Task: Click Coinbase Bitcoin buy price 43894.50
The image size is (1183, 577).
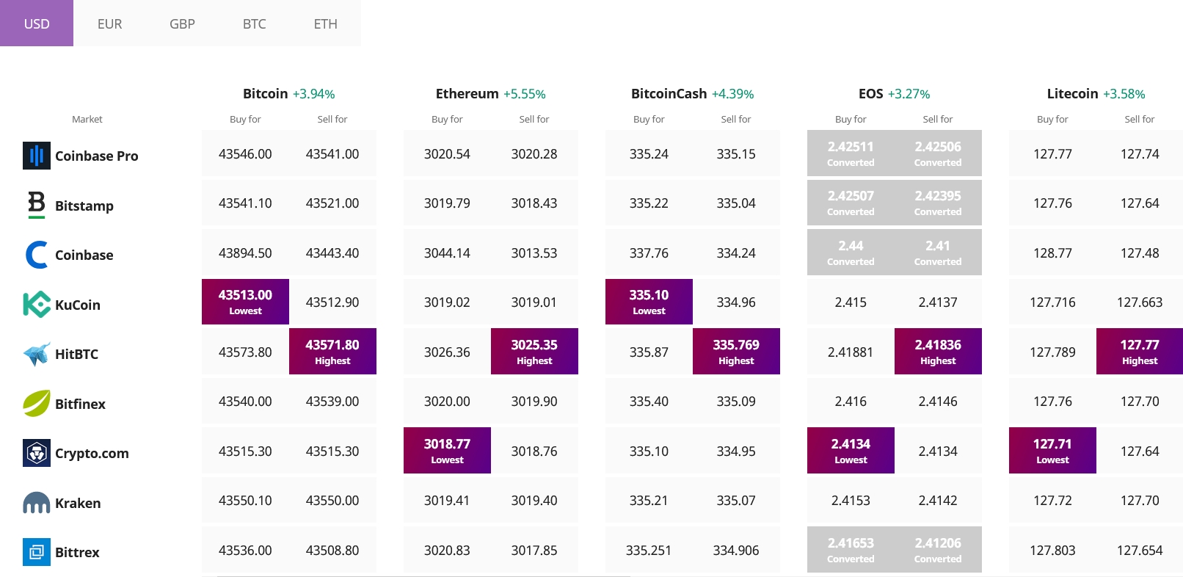Action: click(x=245, y=253)
